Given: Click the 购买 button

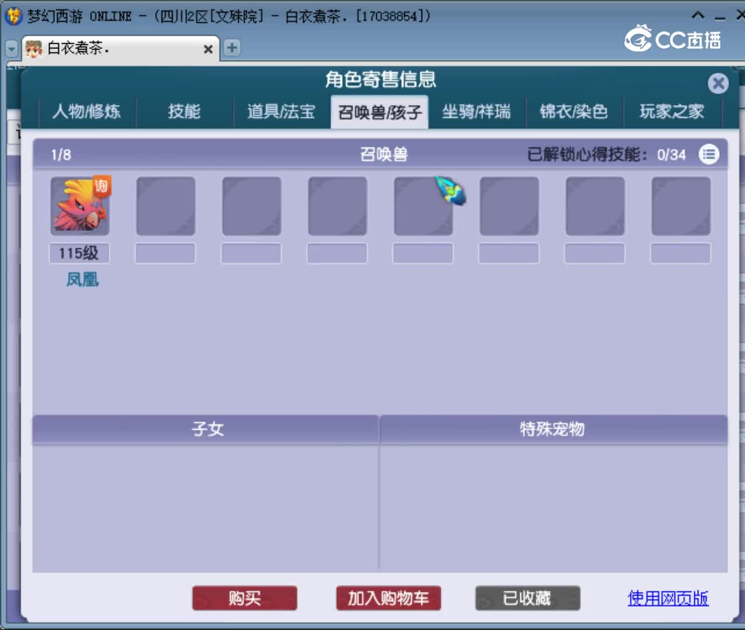Looking at the screenshot, I should (245, 598).
